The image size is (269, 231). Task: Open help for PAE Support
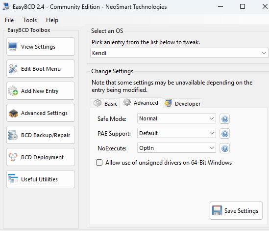click(x=225, y=134)
